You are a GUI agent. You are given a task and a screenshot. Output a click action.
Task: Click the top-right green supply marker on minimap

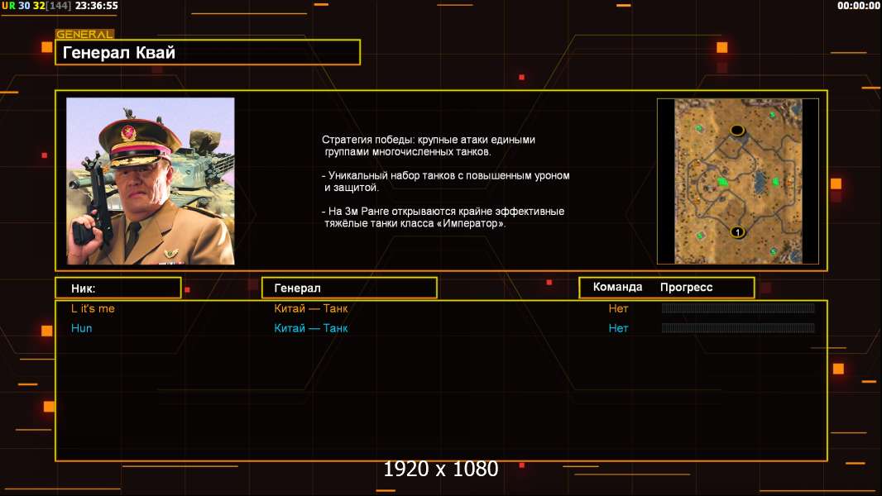(x=773, y=115)
